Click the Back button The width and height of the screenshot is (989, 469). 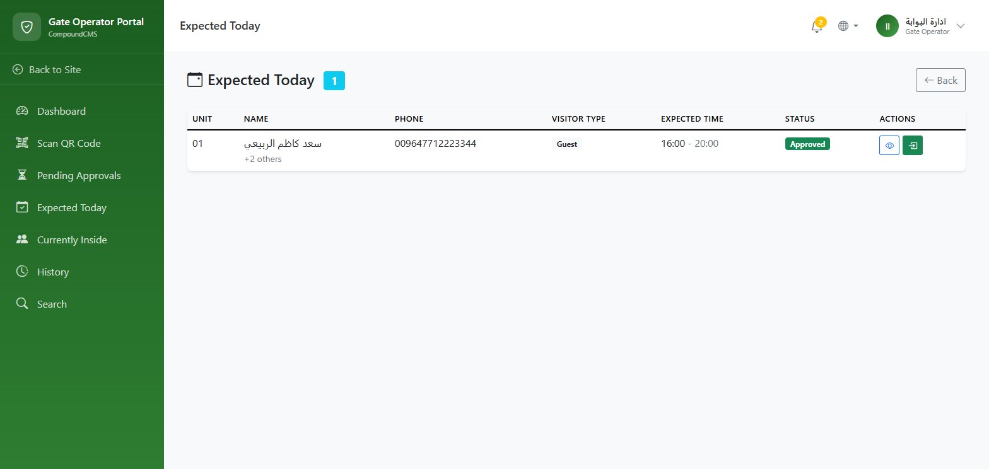[x=940, y=80]
